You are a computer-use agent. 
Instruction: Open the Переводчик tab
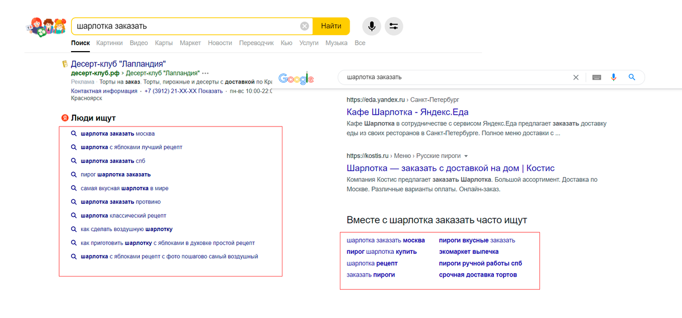pos(256,43)
